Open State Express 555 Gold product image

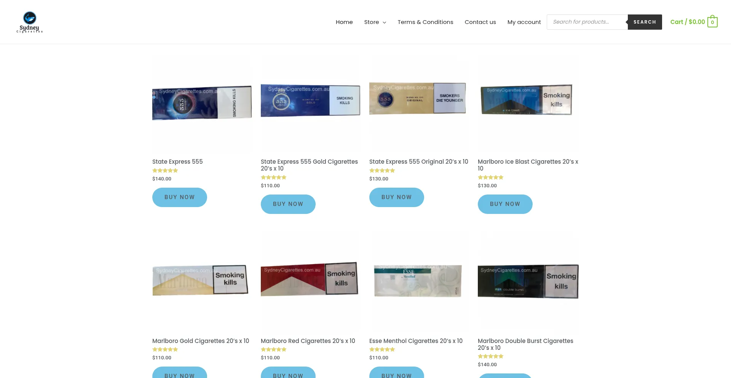pyautogui.click(x=310, y=104)
